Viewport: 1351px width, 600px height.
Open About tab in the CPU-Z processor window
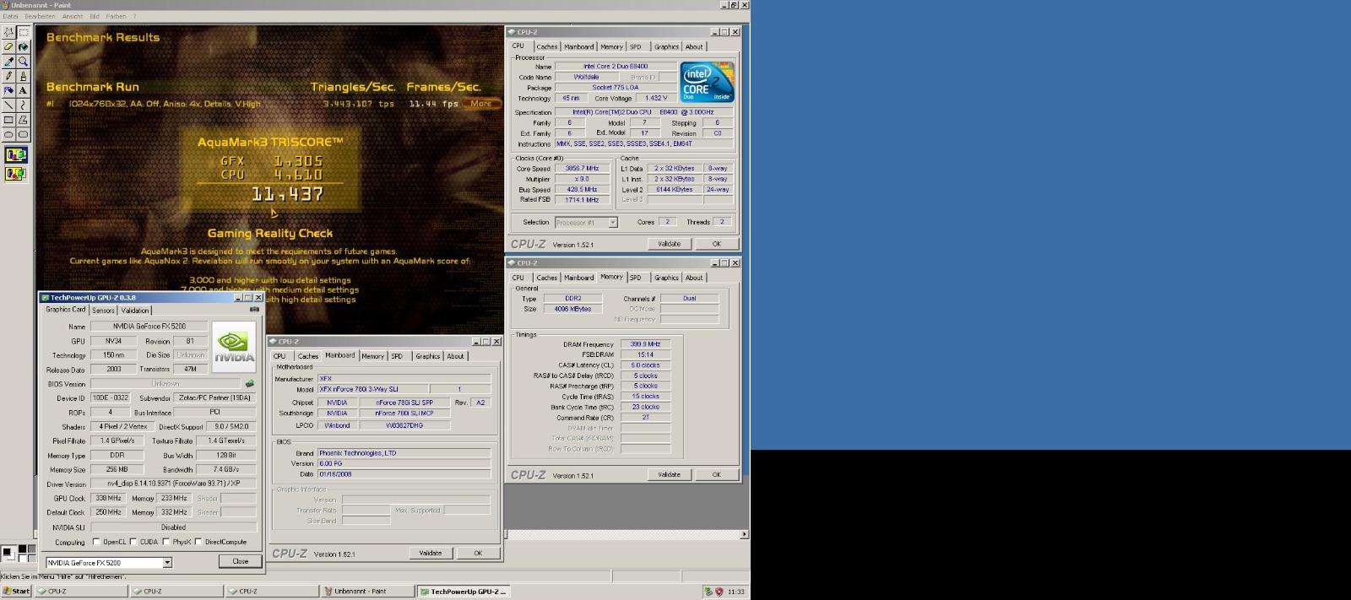click(x=693, y=47)
